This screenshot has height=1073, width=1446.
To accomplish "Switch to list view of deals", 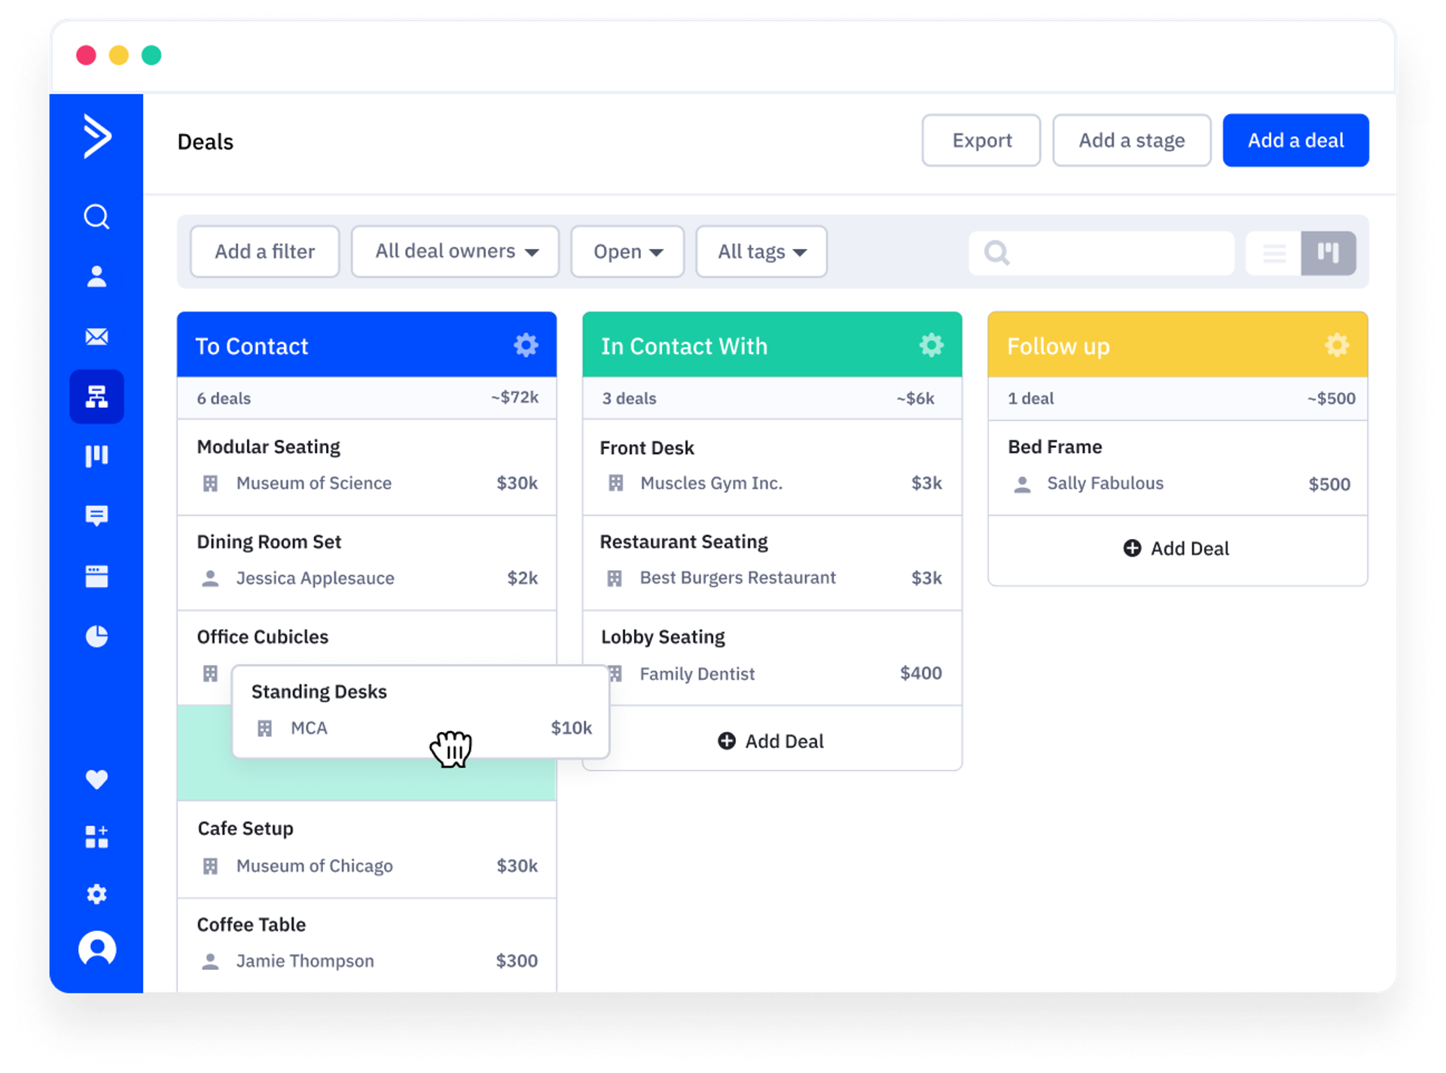I will [x=1274, y=253].
